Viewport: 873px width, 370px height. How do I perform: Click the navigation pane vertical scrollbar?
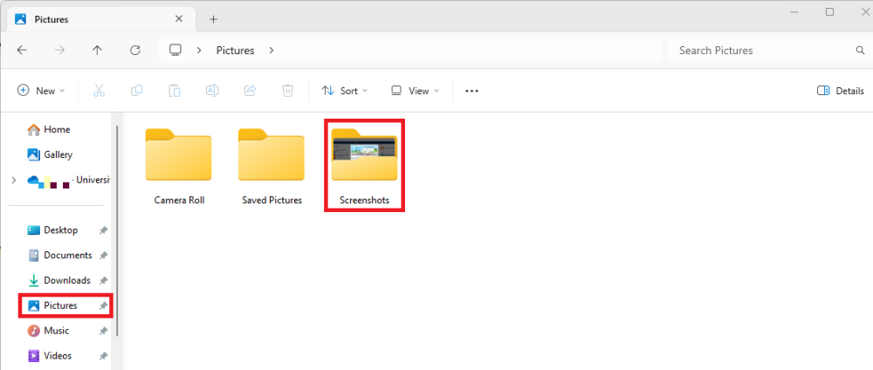coord(117,231)
